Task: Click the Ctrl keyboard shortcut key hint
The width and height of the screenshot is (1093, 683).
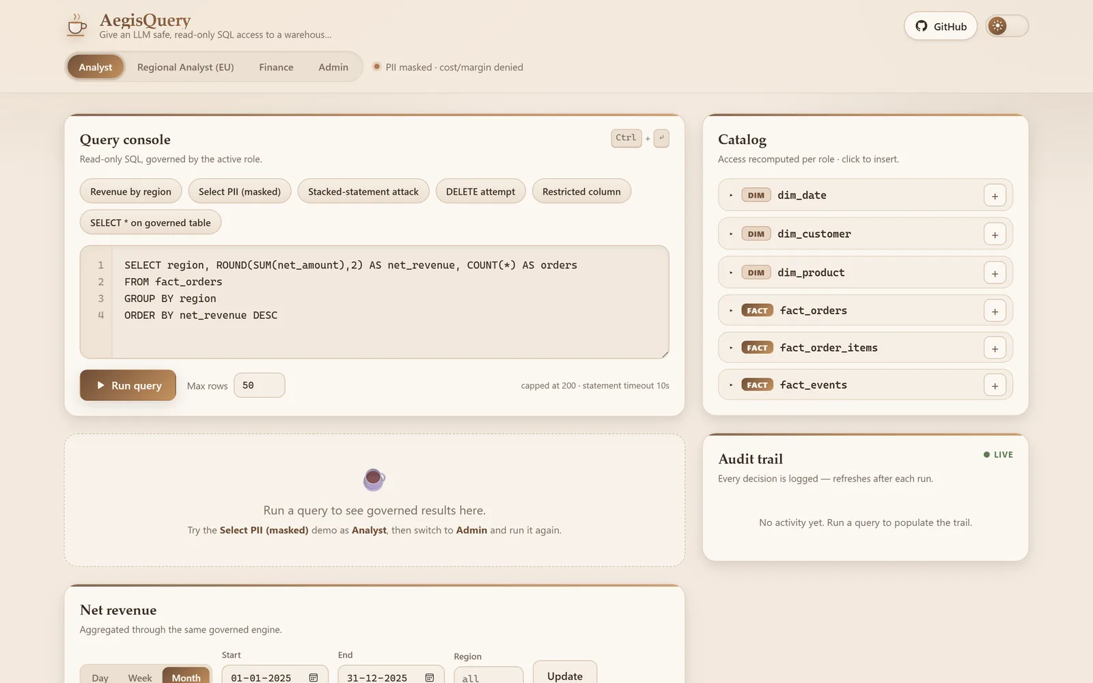Action: click(x=626, y=138)
